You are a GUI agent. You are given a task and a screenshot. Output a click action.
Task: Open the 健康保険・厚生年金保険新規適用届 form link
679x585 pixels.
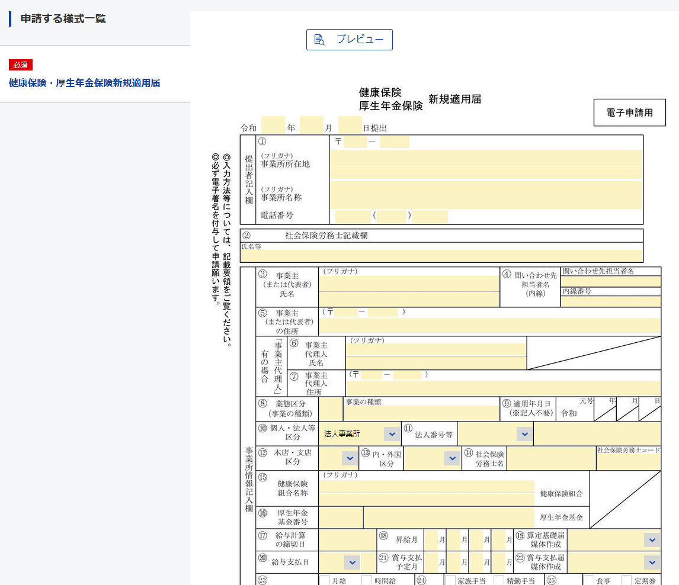84,83
